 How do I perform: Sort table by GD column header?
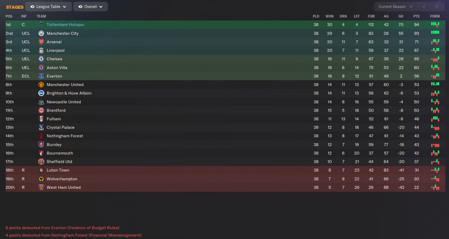click(x=401, y=16)
